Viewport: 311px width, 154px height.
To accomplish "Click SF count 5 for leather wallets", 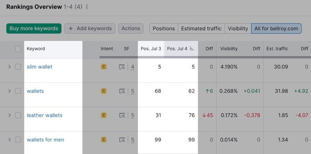I will [x=133, y=116].
